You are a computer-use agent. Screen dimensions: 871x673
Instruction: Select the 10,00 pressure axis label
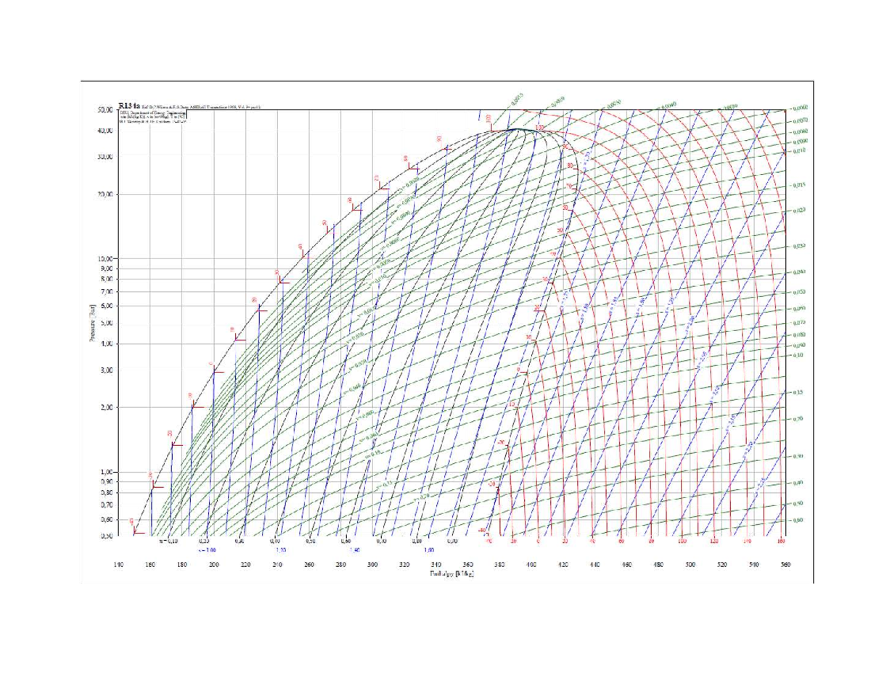(x=105, y=258)
